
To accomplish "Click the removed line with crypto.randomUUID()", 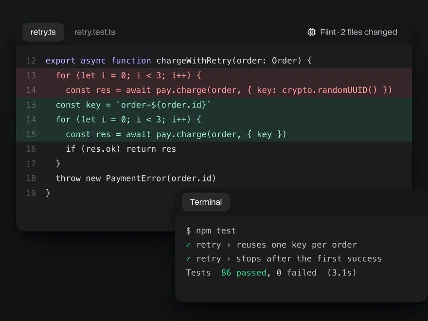I will pyautogui.click(x=214, y=90).
